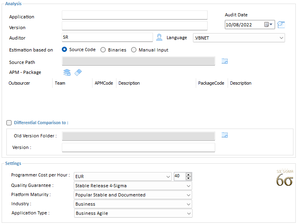299x224 pixels.
Task: Click the add APM package layers icon
Action: click(x=67, y=72)
